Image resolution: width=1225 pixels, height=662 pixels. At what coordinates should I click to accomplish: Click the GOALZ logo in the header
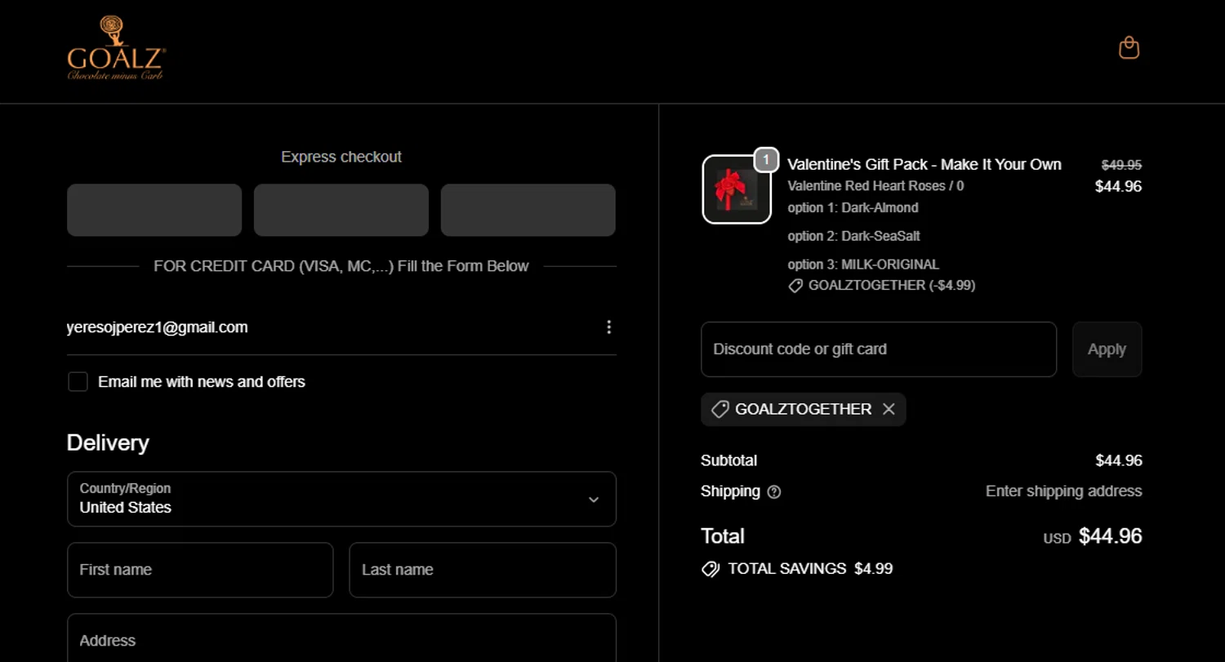116,48
